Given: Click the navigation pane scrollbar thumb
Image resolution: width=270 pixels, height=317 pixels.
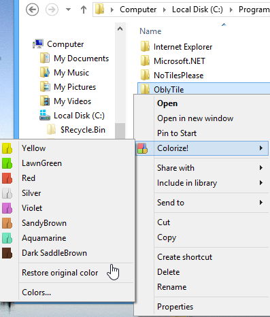Looking at the screenshot, I should click(120, 131).
